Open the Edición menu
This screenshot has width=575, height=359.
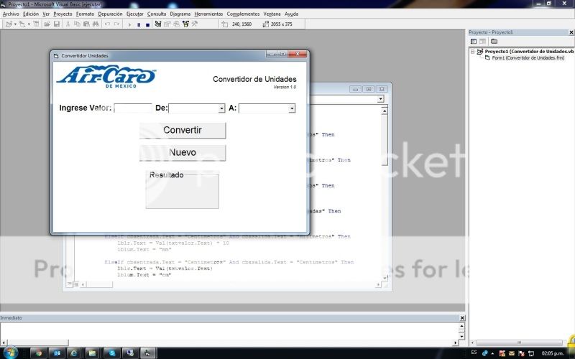point(31,14)
